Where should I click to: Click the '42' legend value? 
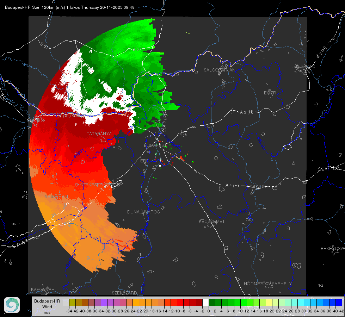click(342, 311)
